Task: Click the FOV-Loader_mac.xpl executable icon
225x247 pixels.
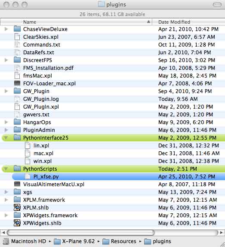Action: coord(17,83)
